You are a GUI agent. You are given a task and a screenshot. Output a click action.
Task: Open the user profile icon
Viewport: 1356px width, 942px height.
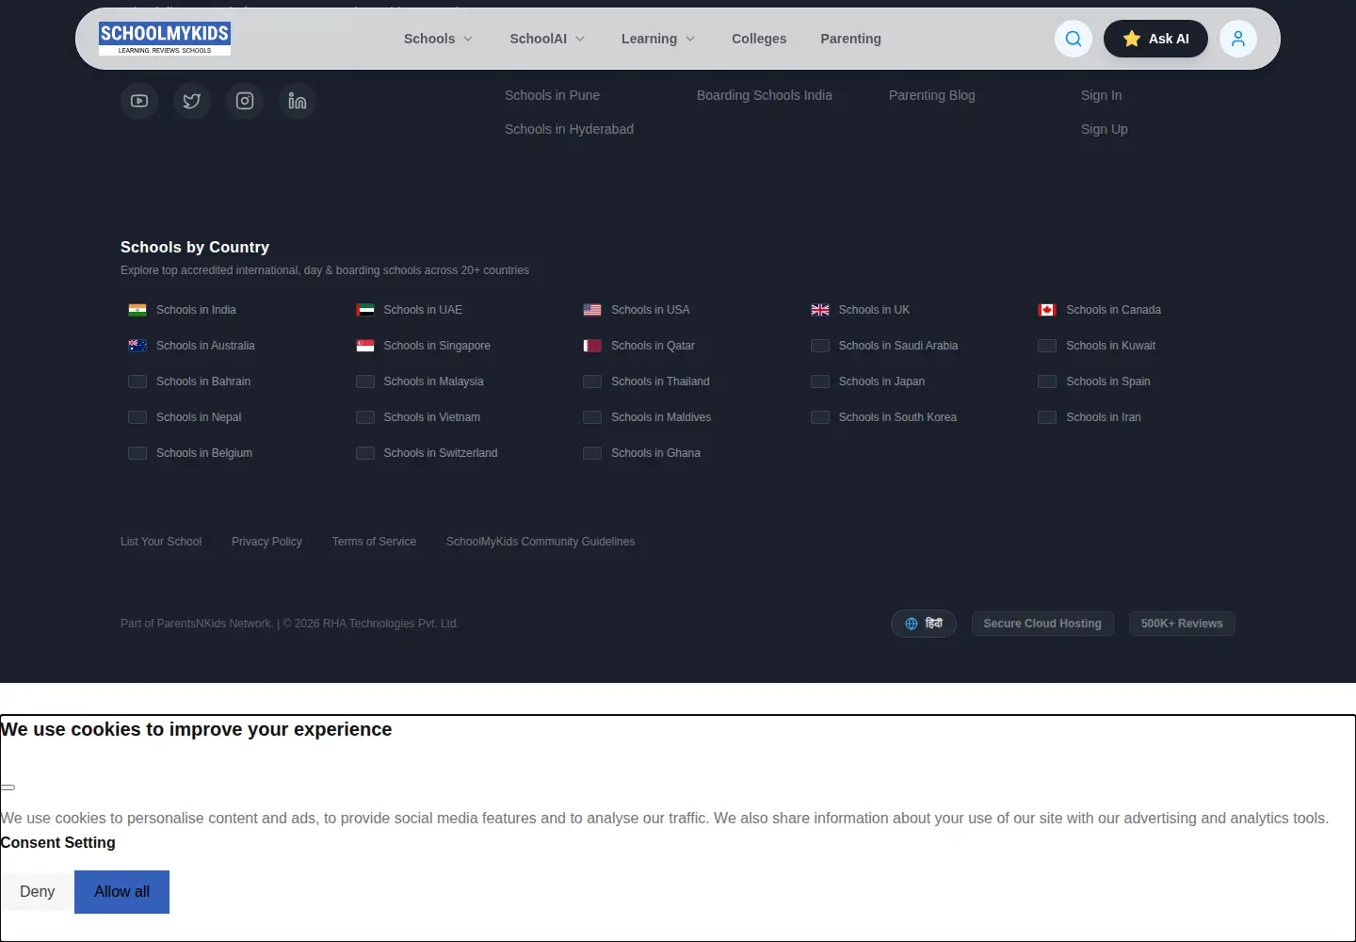pyautogui.click(x=1238, y=39)
